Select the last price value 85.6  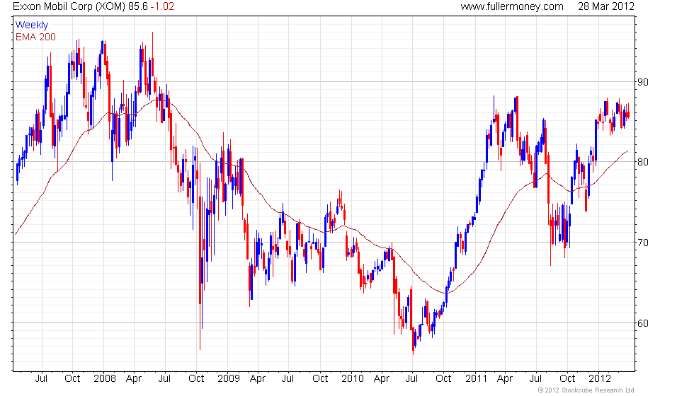coord(138,6)
